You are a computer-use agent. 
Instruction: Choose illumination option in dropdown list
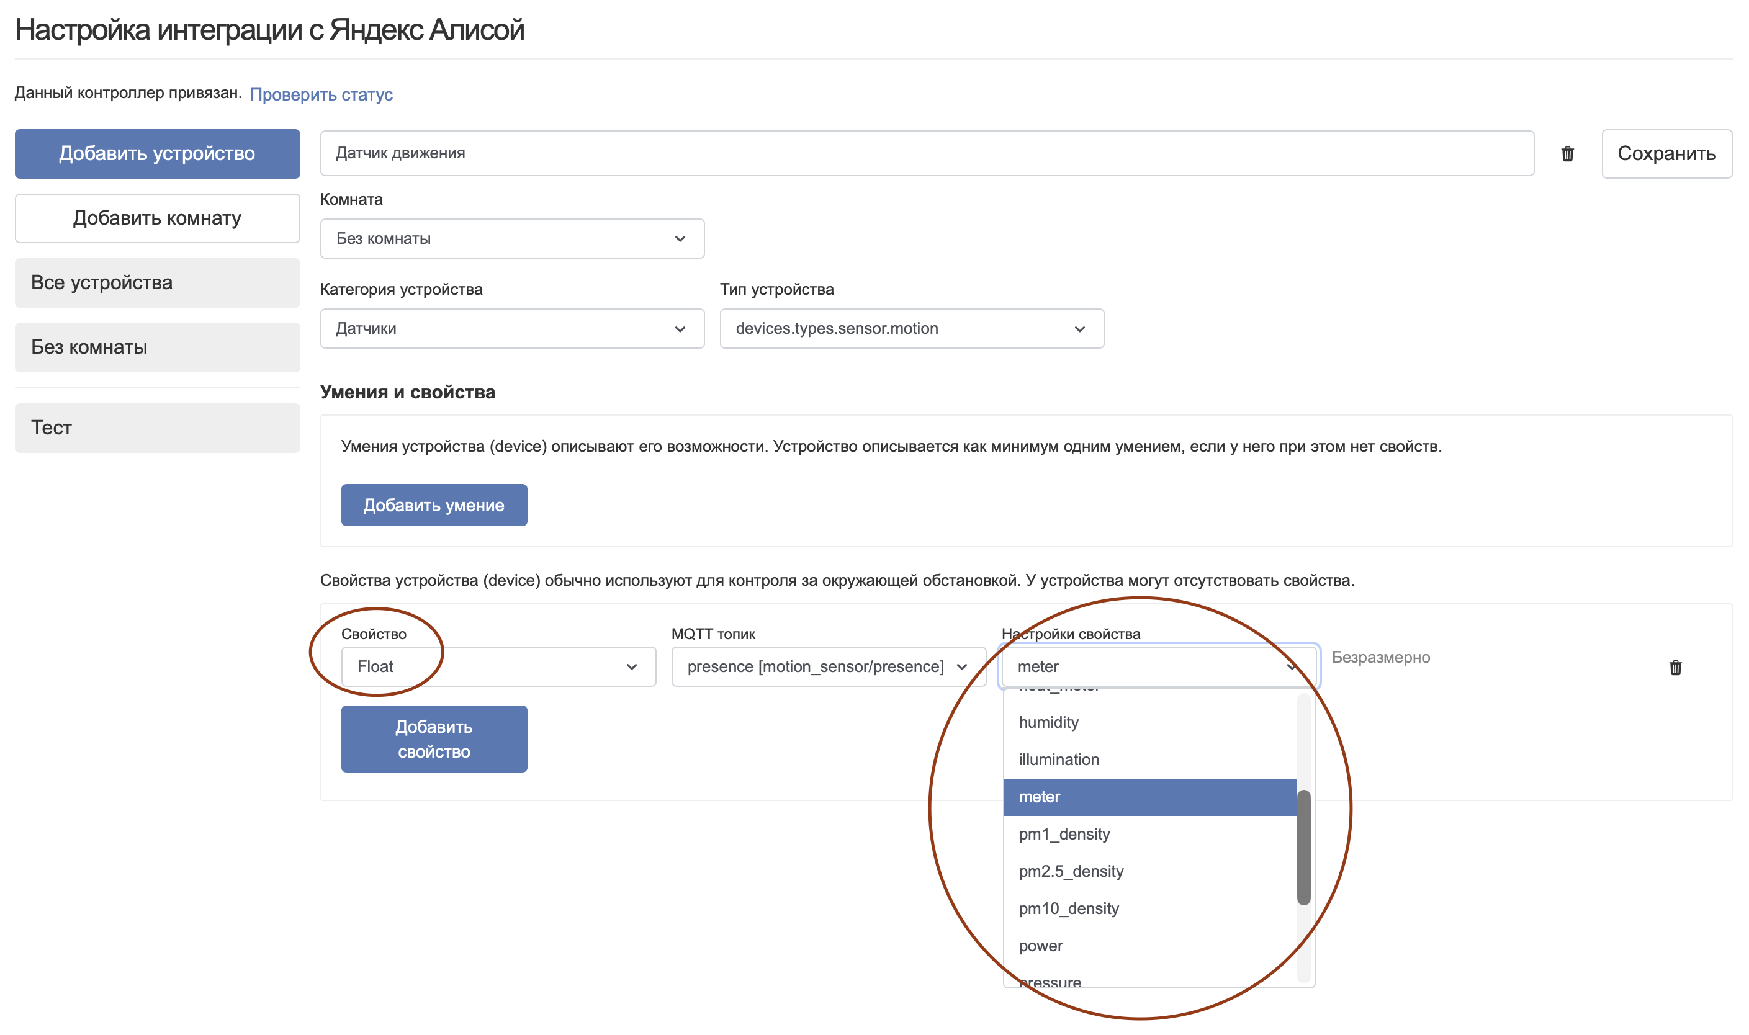point(1058,759)
